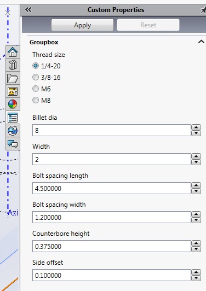Click the Apply button
206x291 pixels.
(82, 25)
